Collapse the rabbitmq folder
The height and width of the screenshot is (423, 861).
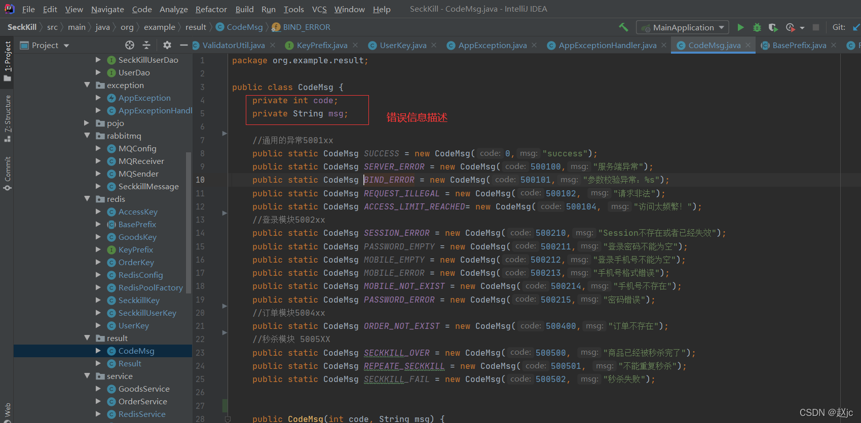pos(87,136)
